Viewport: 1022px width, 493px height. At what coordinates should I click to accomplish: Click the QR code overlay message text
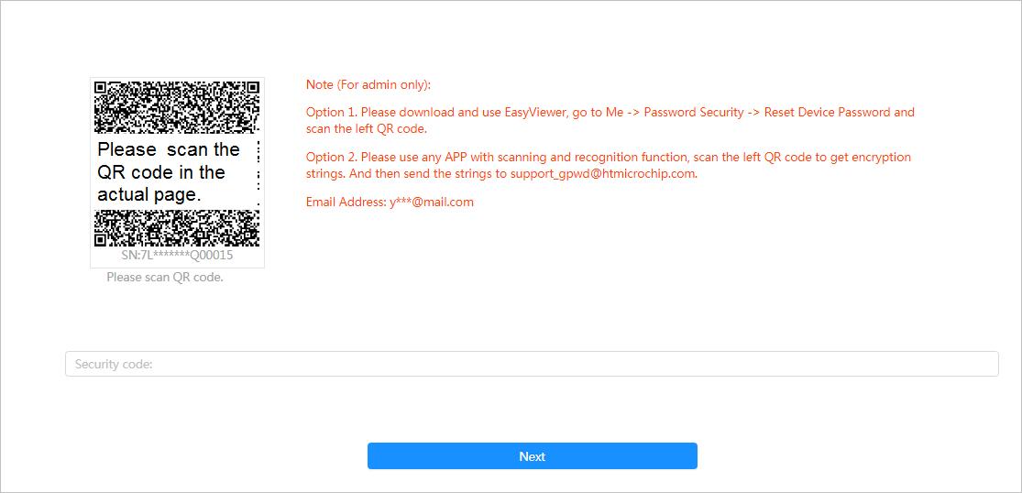click(169, 172)
